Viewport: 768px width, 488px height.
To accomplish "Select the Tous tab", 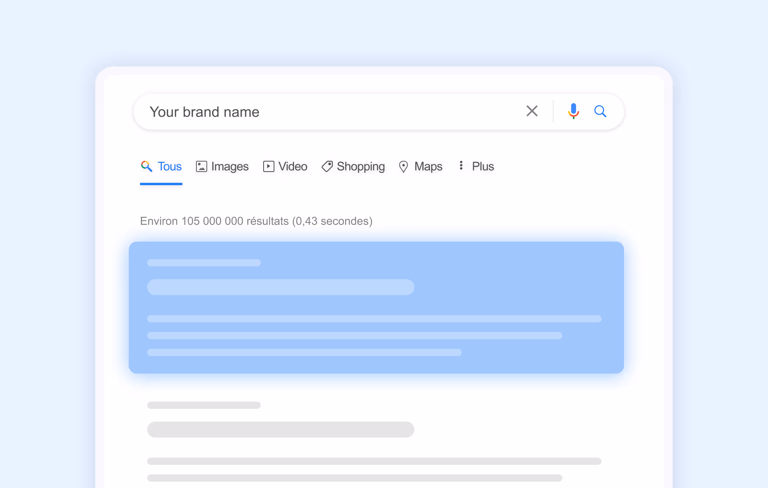I will coord(170,166).
